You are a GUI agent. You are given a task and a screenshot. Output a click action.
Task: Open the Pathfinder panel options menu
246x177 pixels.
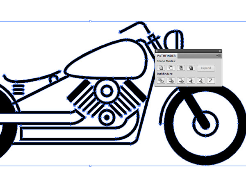(x=219, y=56)
